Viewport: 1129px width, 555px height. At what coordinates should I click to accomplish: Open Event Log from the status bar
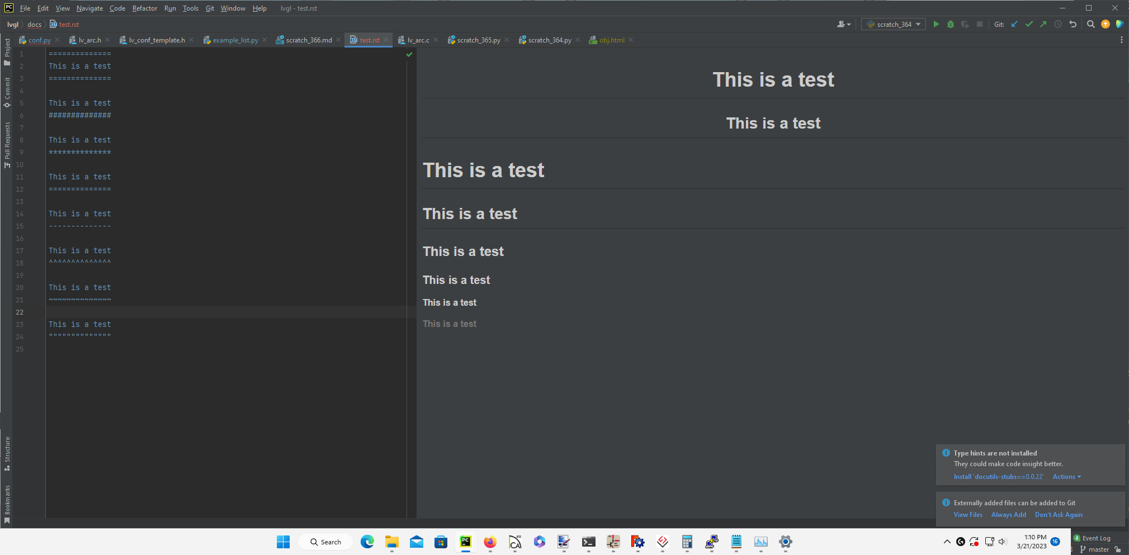tap(1093, 538)
